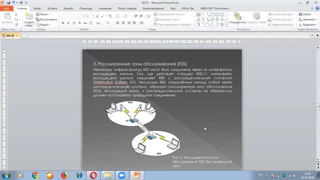Toggle text shadow formatting
The width and height of the screenshot is (320, 180).
pos(79,23)
